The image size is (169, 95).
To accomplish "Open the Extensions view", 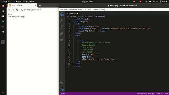I will 62,40.
